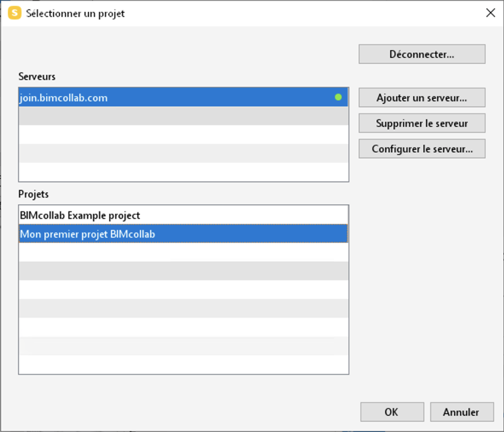Viewport: 504px width, 432px height.
Task: Click Supprimer le serveur
Action: [422, 123]
